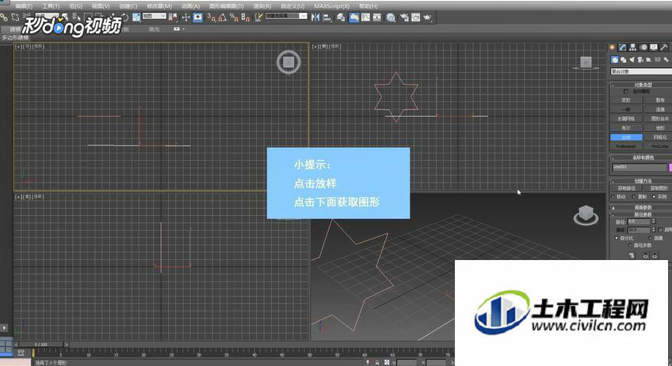
Task: Click the Next Shape icon
Action: [x=655, y=255]
